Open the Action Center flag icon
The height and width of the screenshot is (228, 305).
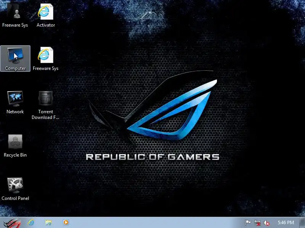point(248,223)
